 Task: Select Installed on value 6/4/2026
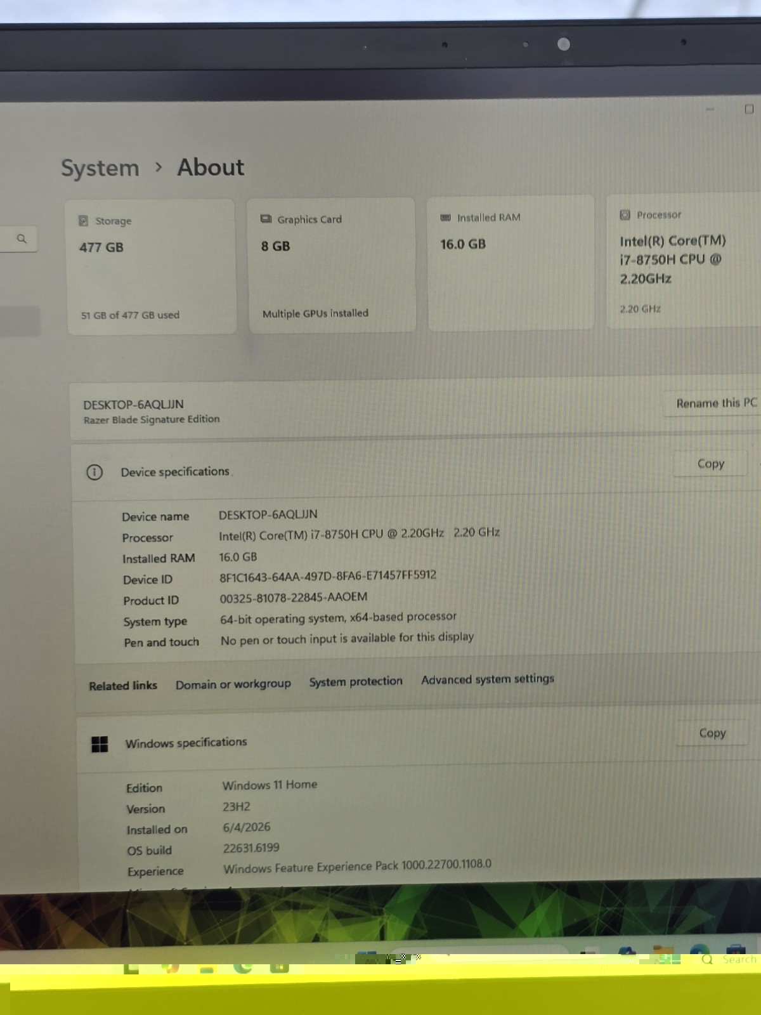click(x=247, y=828)
